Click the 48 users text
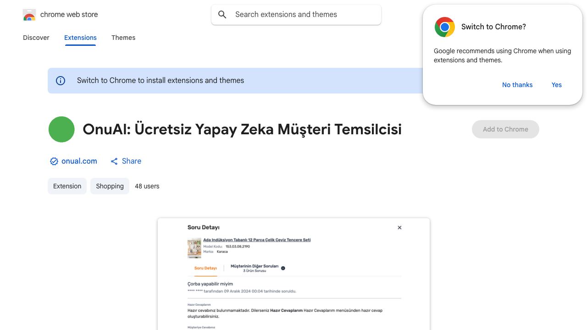The width and height of the screenshot is (587, 330). point(147,186)
